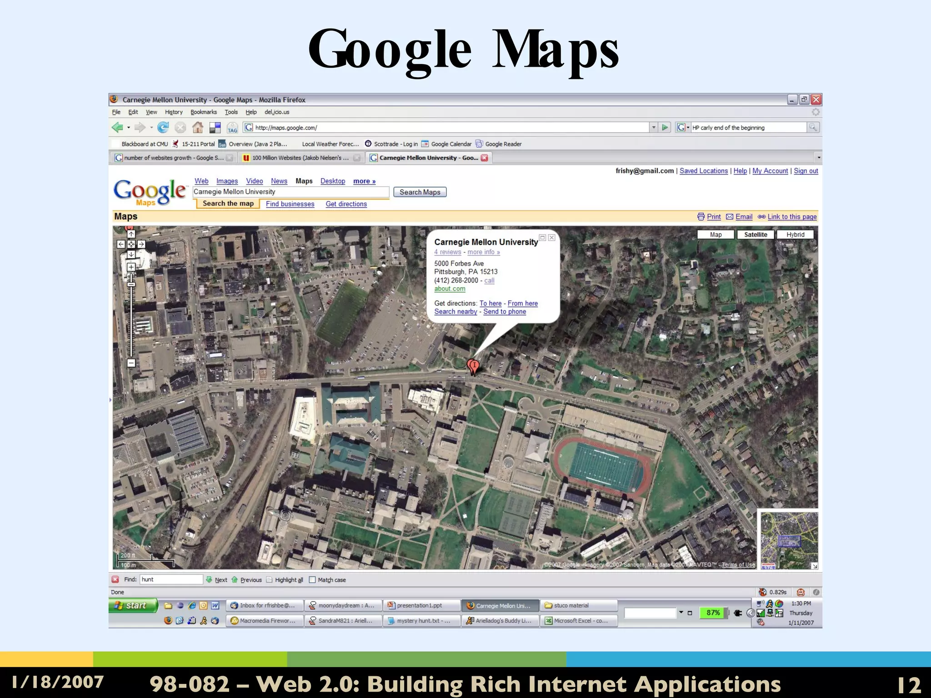Go to the Home page icon
Screen dimensions: 931x698
(x=197, y=128)
